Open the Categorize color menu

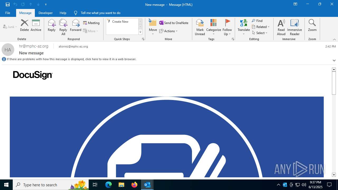[213, 27]
